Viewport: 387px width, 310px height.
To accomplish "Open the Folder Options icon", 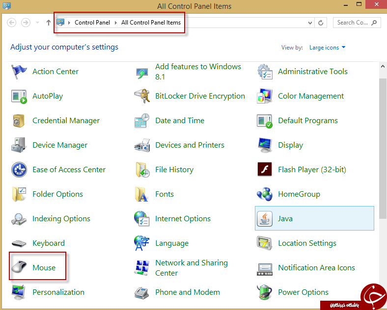I will click(19, 194).
